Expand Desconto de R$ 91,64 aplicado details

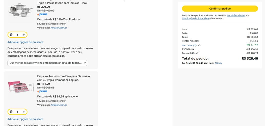(58, 97)
